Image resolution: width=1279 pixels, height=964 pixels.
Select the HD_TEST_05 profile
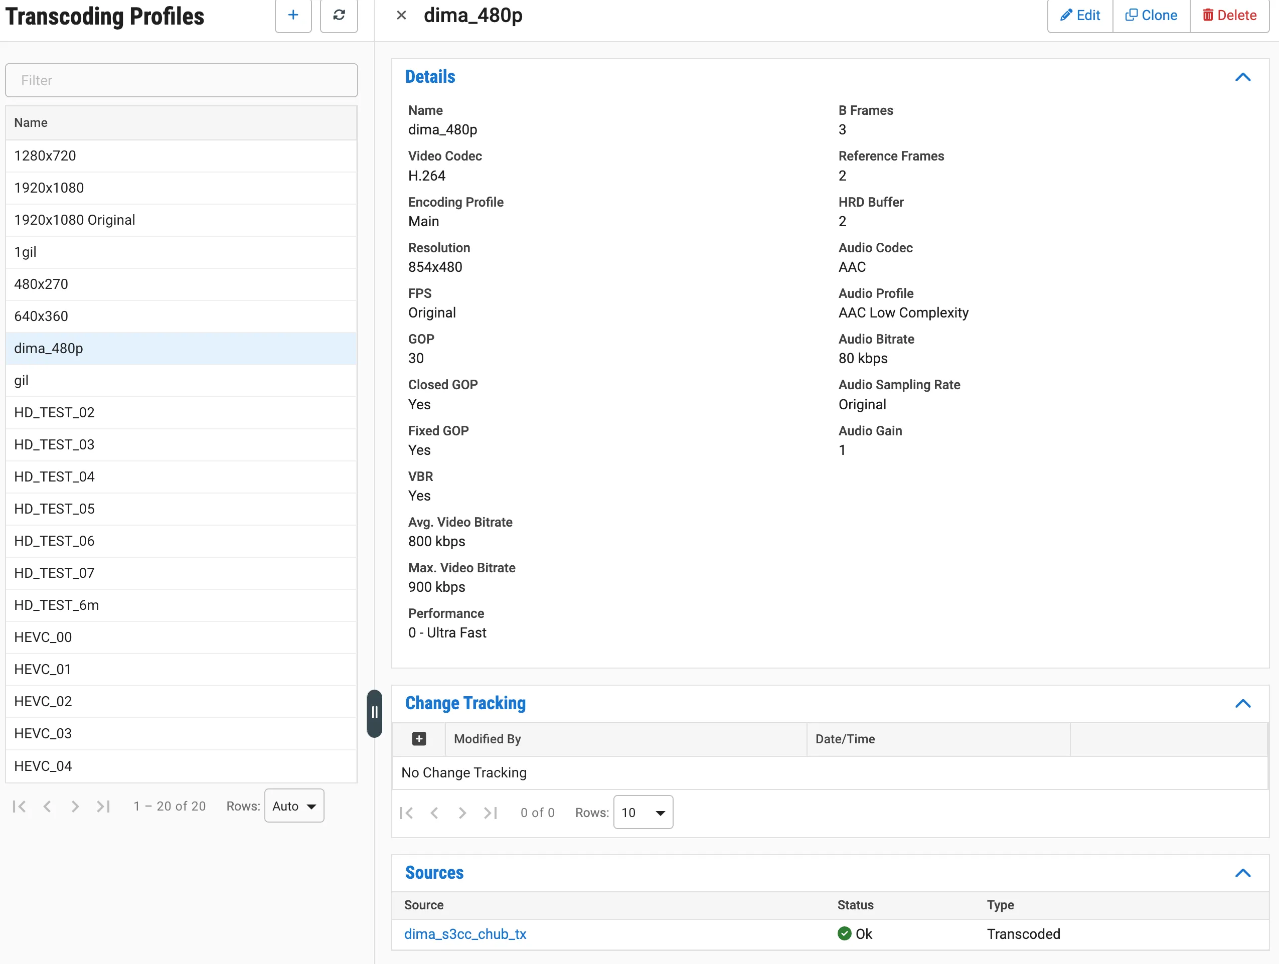tap(182, 509)
